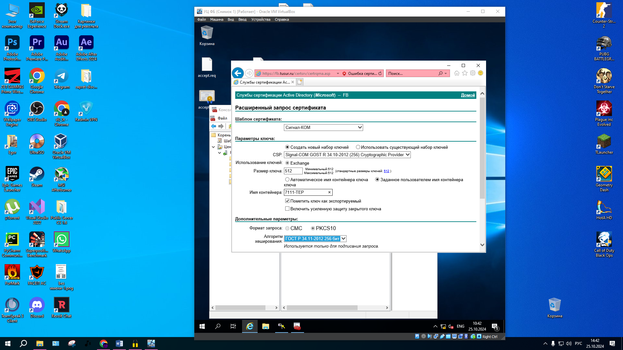Open Word in host taskbar

[x=119, y=344]
